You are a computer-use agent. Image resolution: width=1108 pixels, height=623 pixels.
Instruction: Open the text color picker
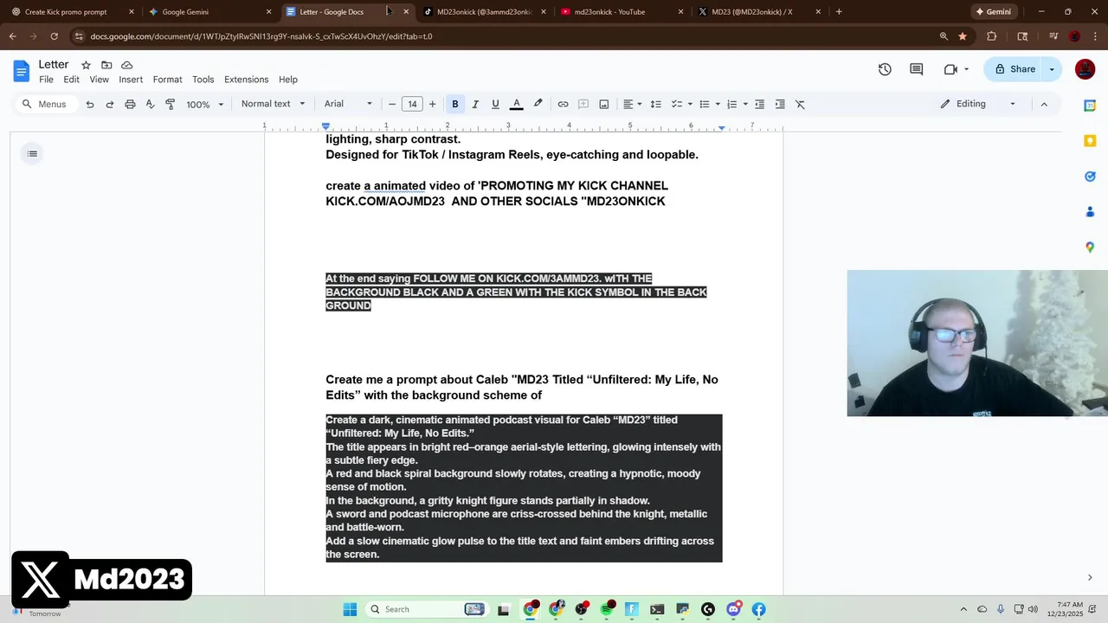517,104
